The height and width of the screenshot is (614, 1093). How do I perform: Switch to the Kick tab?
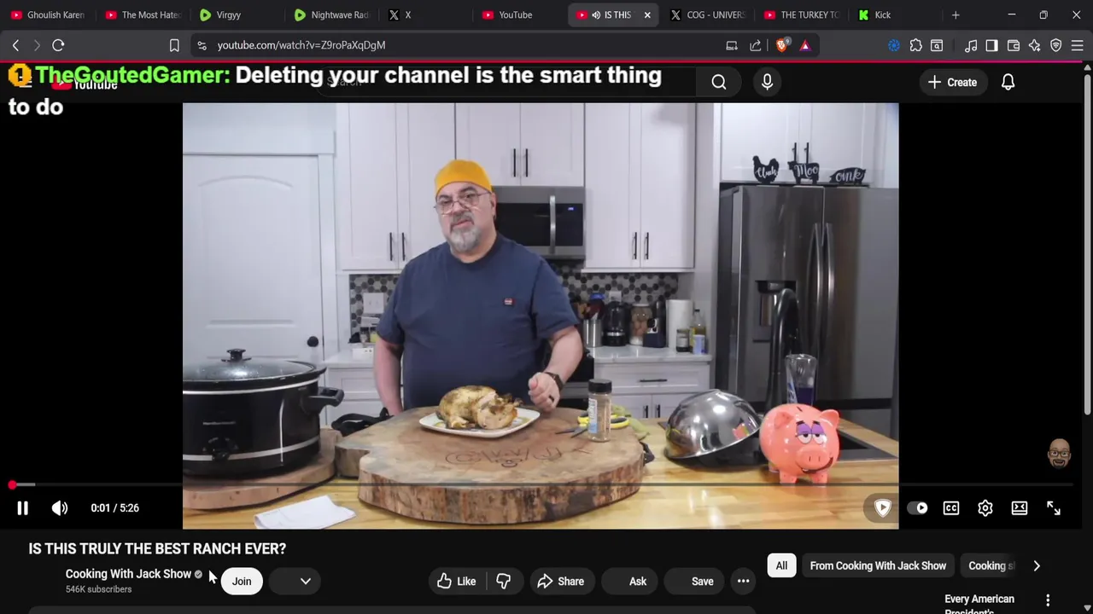pyautogui.click(x=895, y=14)
